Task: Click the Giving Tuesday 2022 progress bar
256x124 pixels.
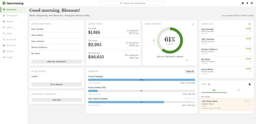Action: click(x=142, y=91)
